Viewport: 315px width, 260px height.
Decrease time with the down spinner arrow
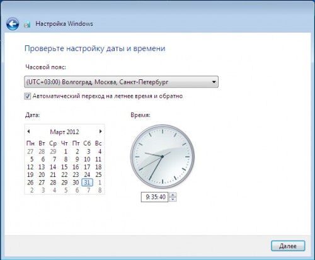[x=173, y=200]
